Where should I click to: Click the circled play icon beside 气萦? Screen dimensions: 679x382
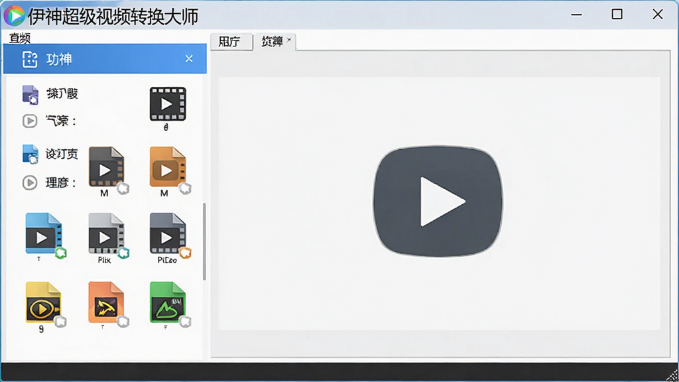pos(30,121)
